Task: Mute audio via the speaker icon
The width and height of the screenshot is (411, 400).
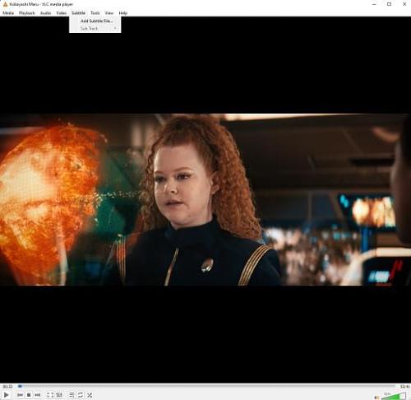Action: [x=376, y=397]
